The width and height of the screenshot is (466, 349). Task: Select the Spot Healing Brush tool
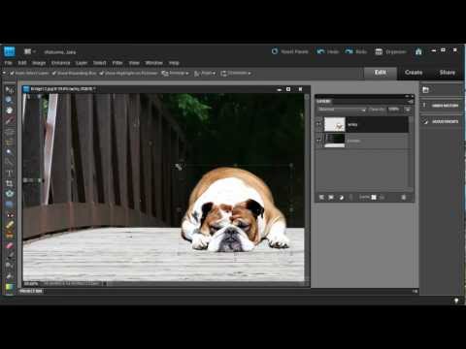(x=10, y=225)
